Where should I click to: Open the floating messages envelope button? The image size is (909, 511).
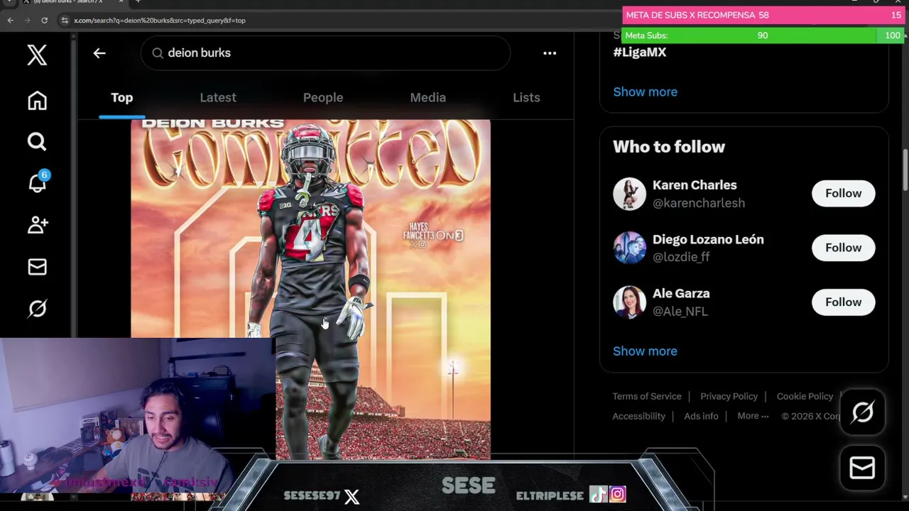pyautogui.click(x=862, y=468)
